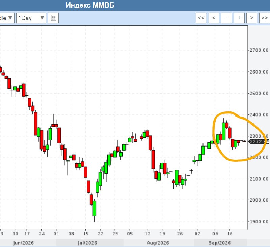
Task: Jump to the chart start with <<
Action: [x=201, y=18]
